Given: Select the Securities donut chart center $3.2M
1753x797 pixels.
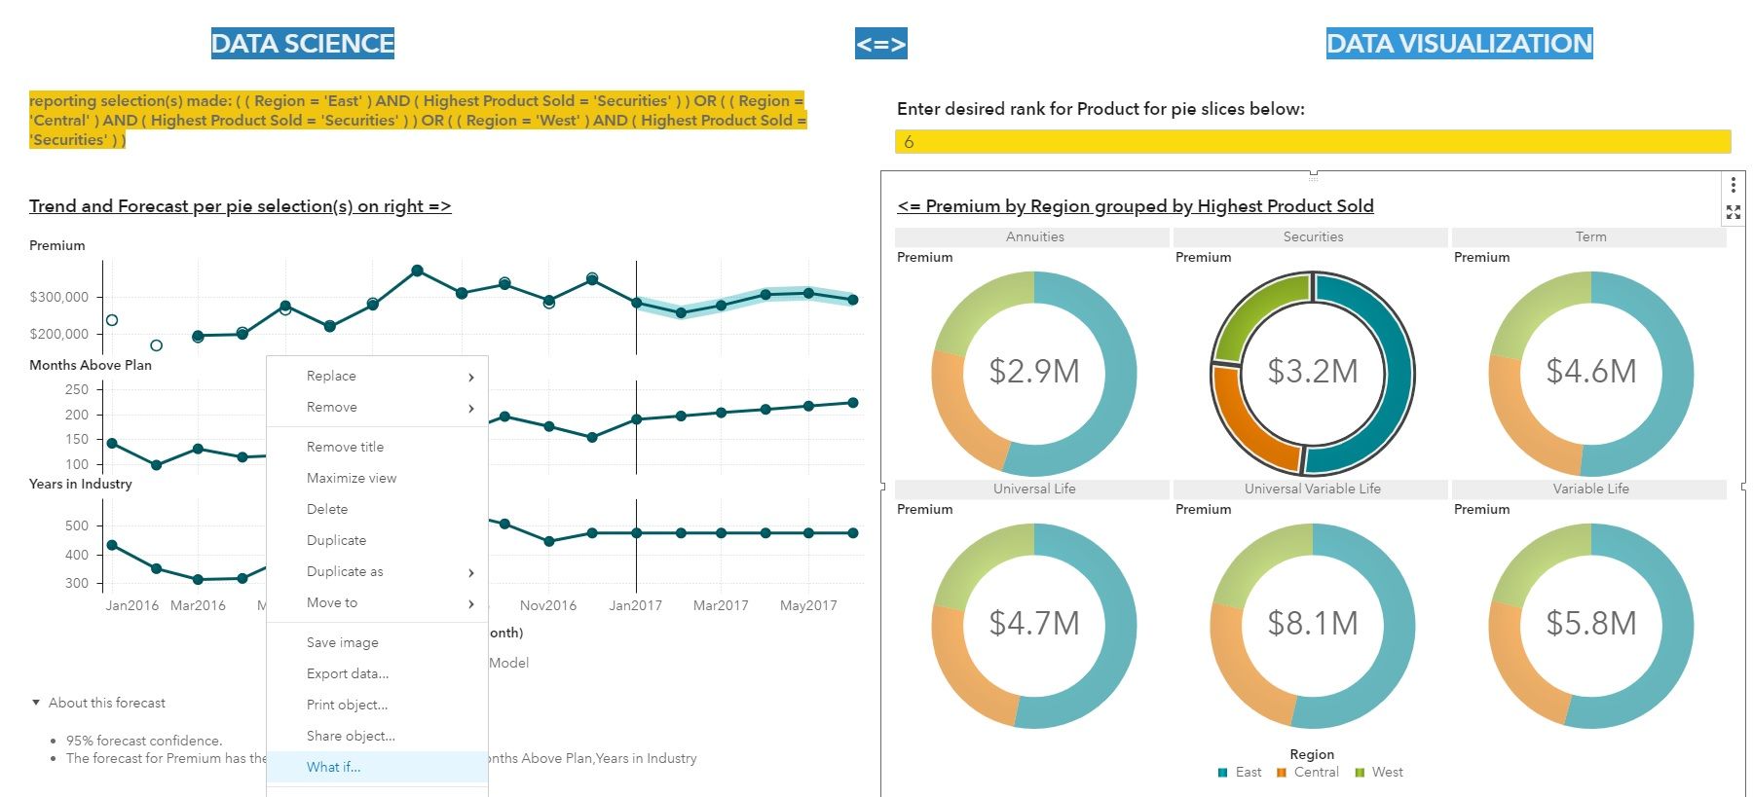Looking at the screenshot, I should point(1312,372).
